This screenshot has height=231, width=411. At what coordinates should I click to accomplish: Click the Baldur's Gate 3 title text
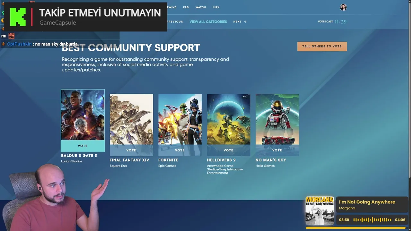pyautogui.click(x=79, y=156)
